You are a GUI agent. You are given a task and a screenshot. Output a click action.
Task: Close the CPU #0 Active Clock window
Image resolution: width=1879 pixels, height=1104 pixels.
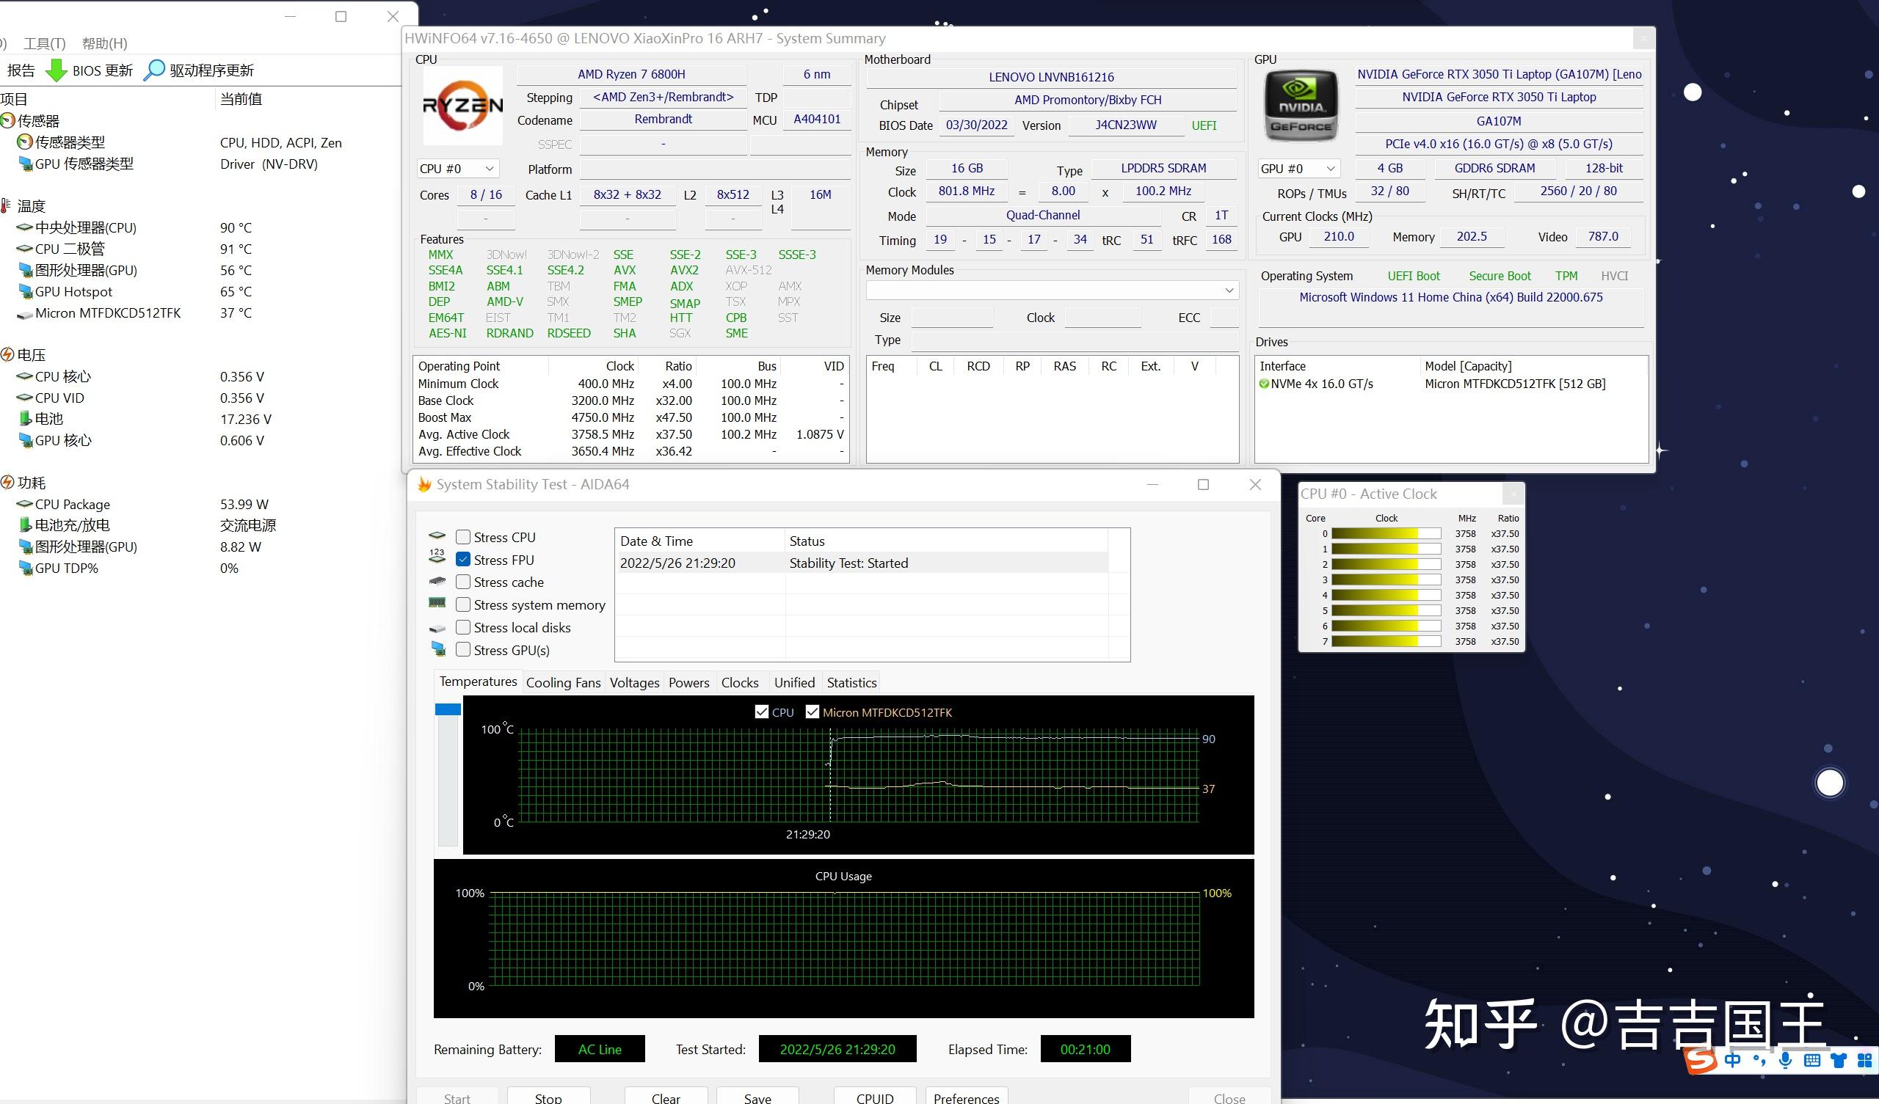[1513, 494]
